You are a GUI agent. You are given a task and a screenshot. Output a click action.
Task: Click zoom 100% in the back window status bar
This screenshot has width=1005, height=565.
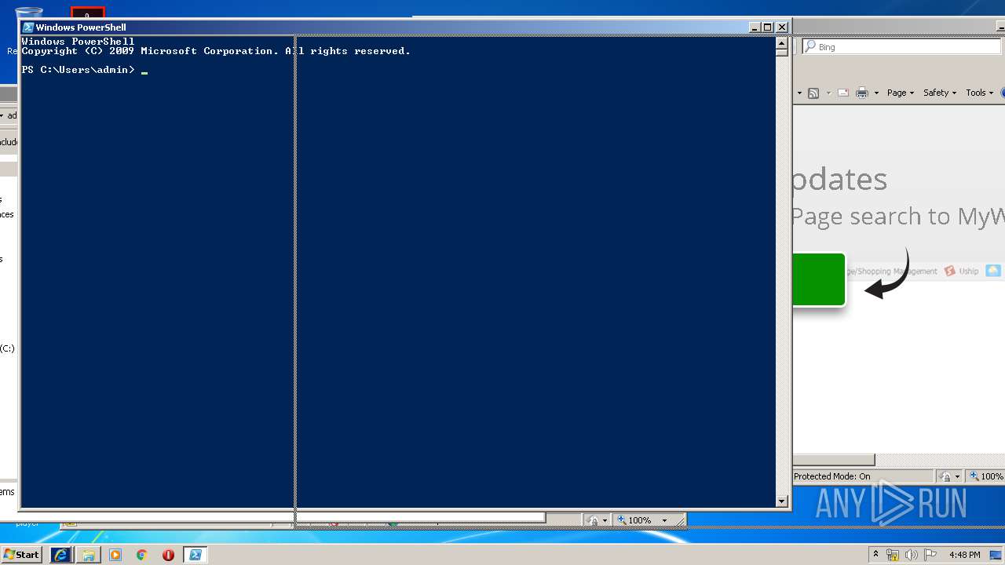point(641,520)
